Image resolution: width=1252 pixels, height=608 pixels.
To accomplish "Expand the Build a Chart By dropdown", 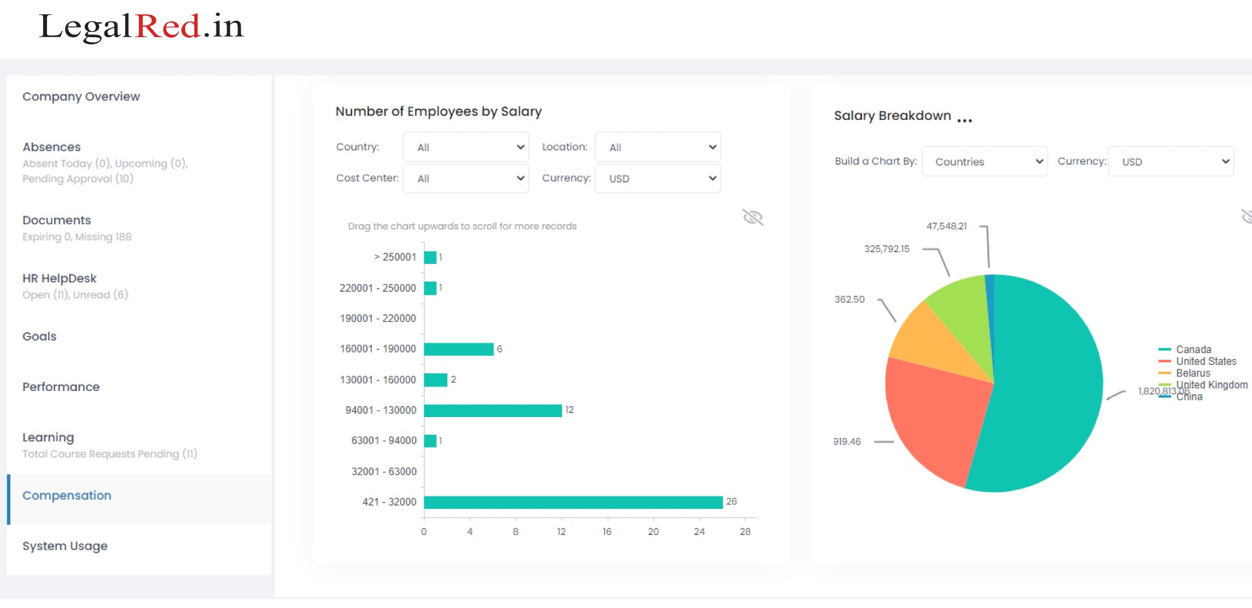I will tap(984, 162).
